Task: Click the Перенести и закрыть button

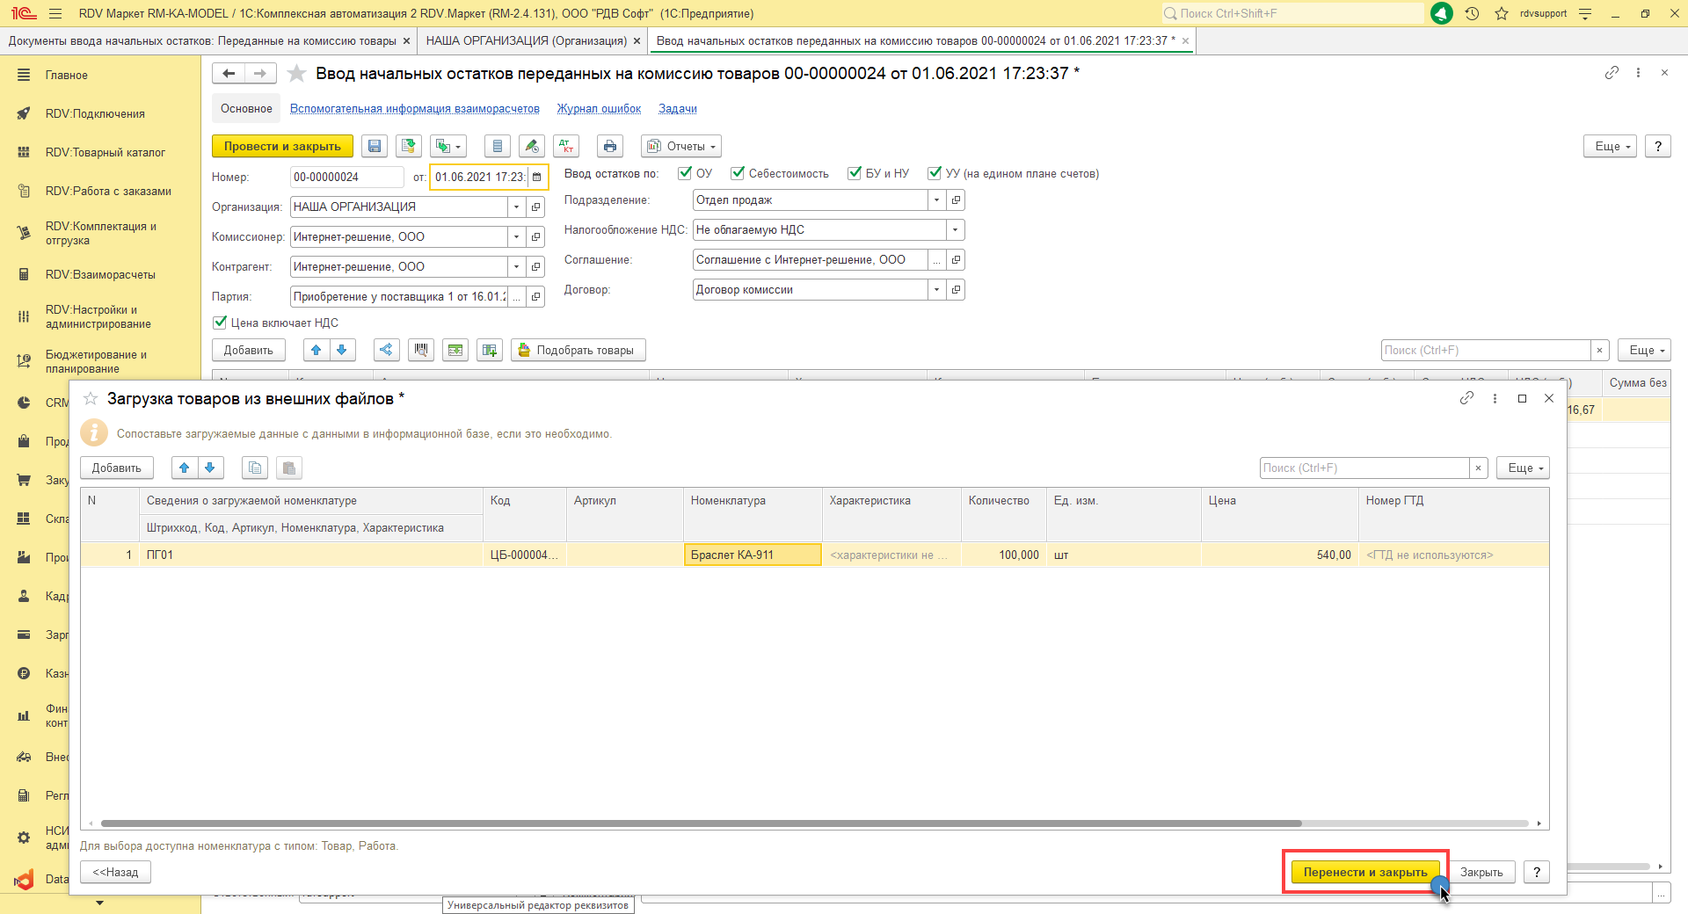Action: click(1364, 873)
